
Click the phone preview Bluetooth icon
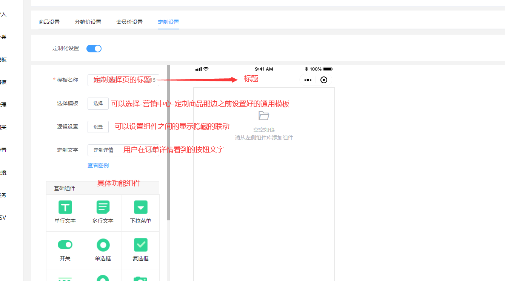click(306, 69)
